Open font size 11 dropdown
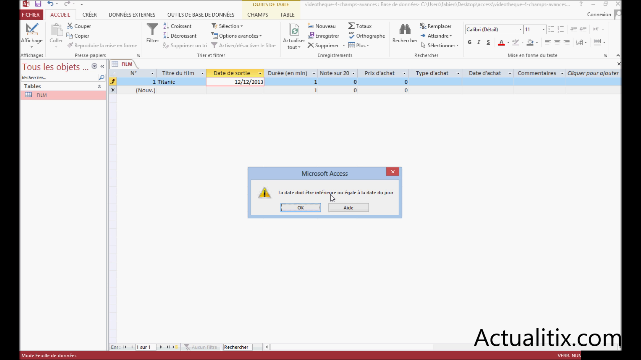This screenshot has height=360, width=641. tap(544, 29)
